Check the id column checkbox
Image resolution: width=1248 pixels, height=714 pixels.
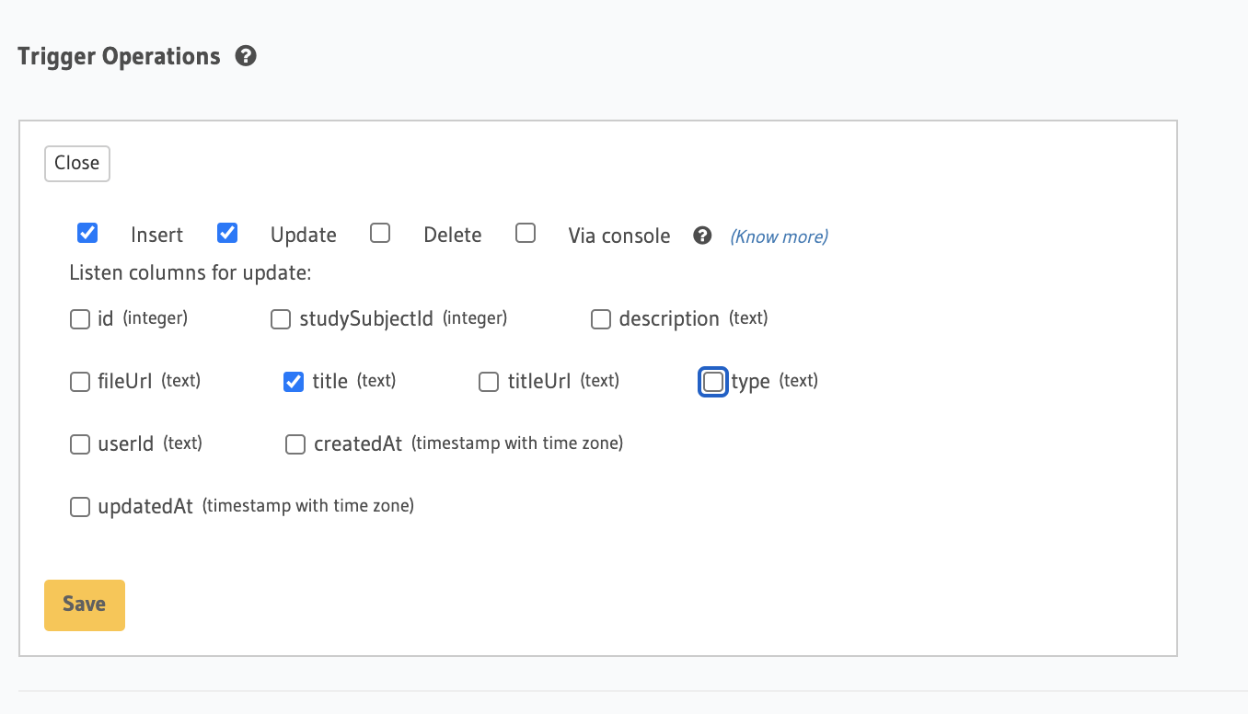[80, 319]
